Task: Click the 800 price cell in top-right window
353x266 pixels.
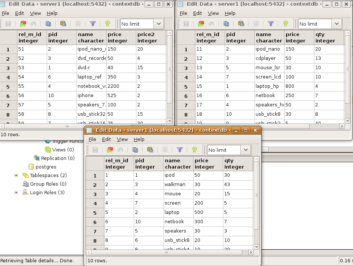Action: [299, 86]
